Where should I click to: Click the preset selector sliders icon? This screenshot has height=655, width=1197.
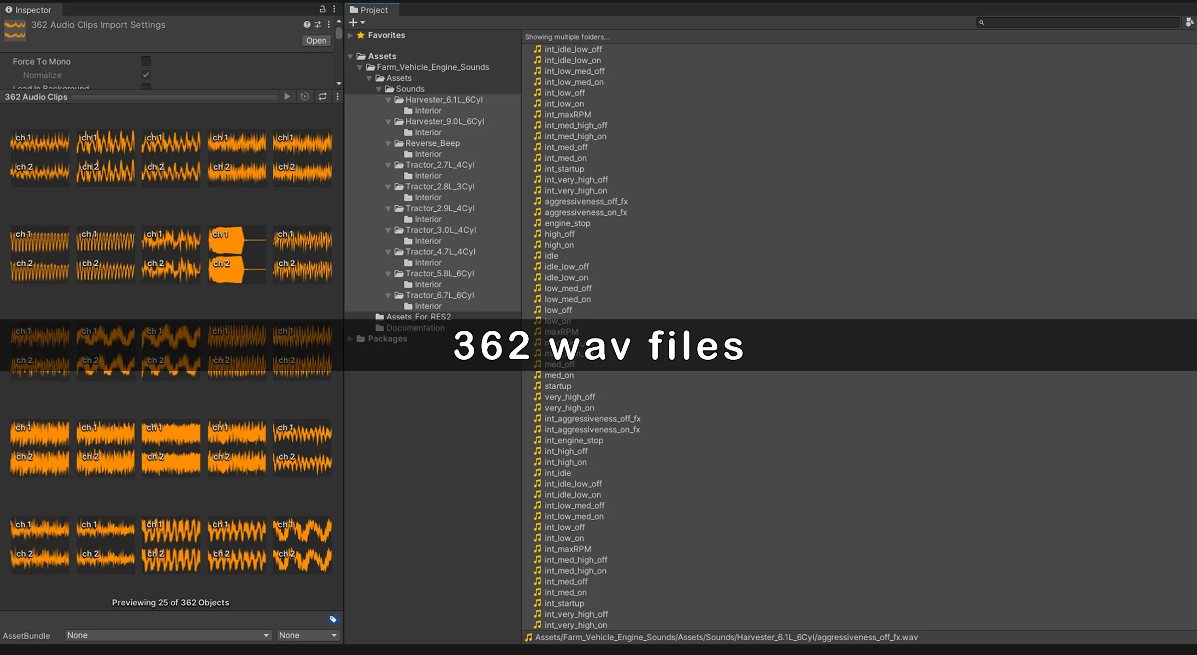click(317, 25)
